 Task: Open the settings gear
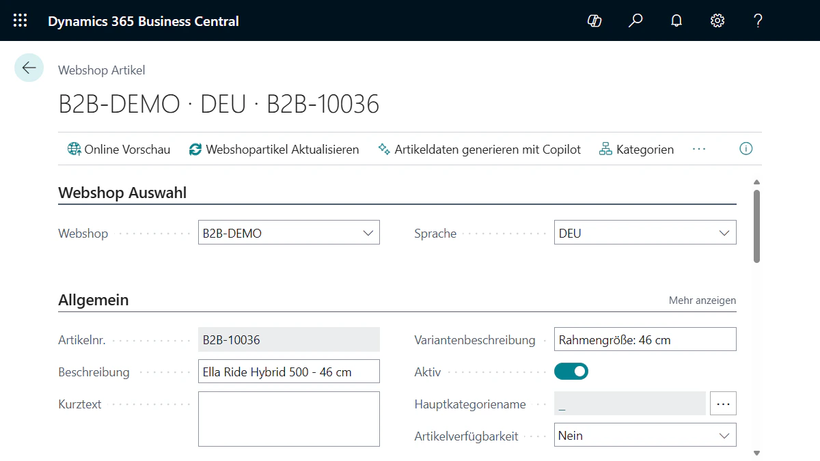[x=717, y=20]
